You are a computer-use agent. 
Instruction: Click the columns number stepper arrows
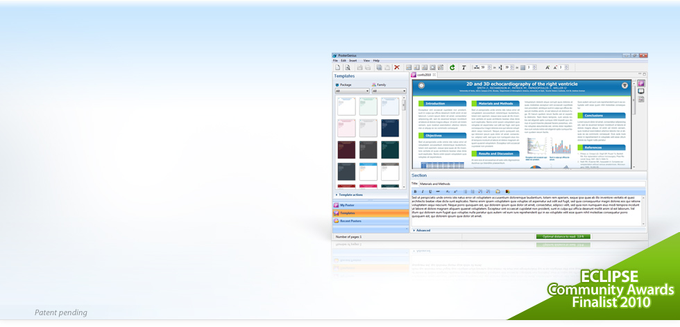pyautogui.click(x=534, y=67)
